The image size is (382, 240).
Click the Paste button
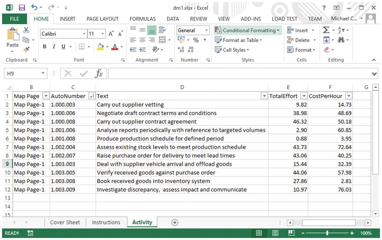[x=13, y=40]
